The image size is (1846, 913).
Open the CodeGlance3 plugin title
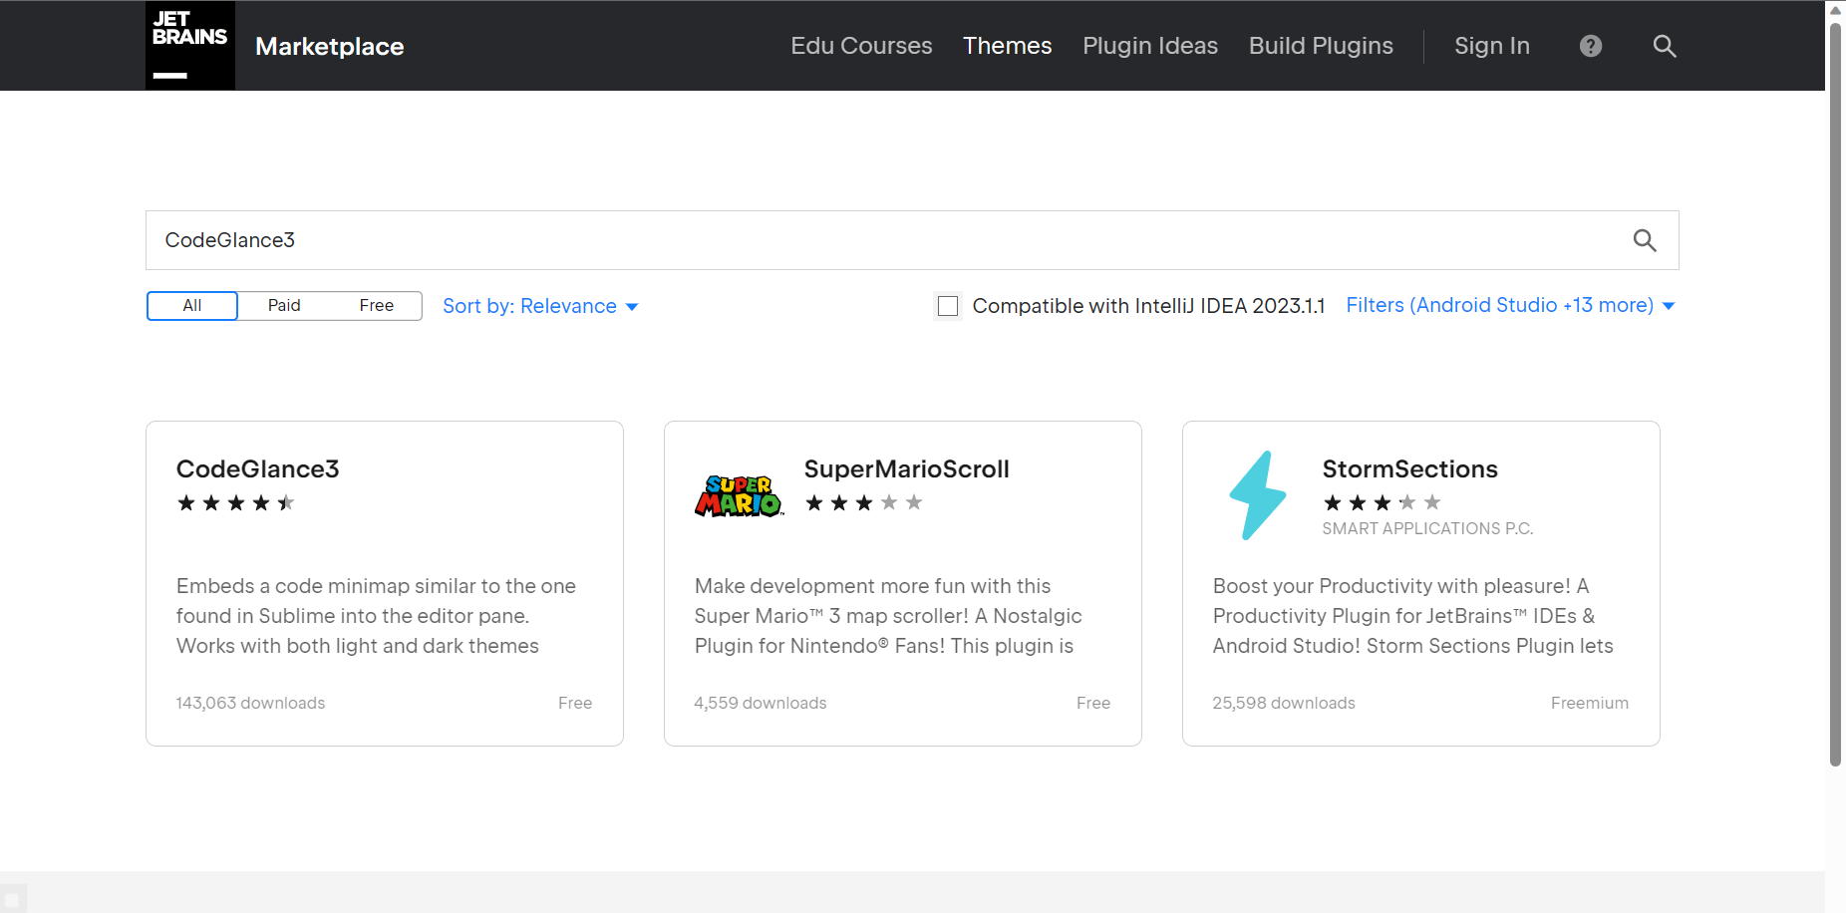pyautogui.click(x=258, y=468)
